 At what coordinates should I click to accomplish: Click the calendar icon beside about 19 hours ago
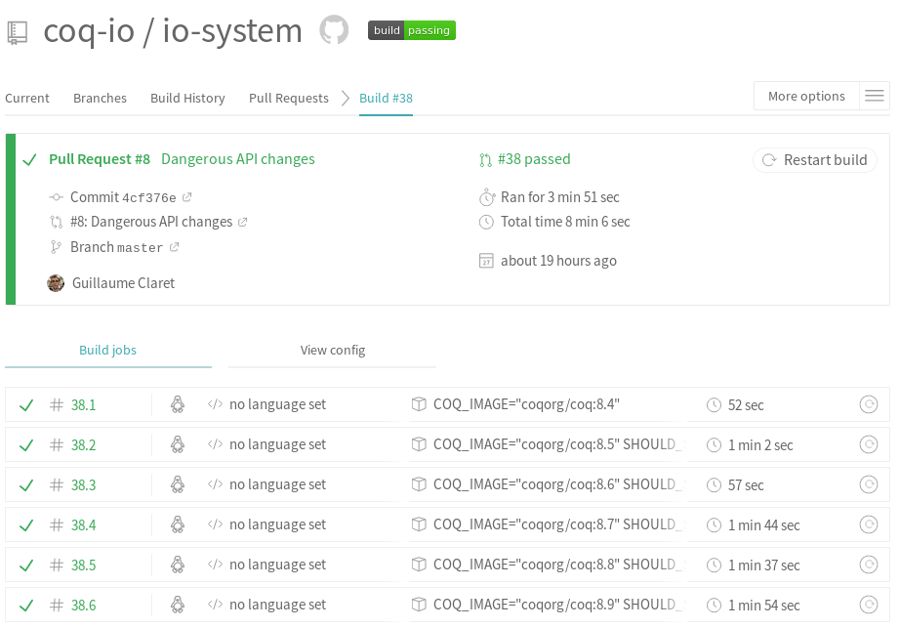486,261
